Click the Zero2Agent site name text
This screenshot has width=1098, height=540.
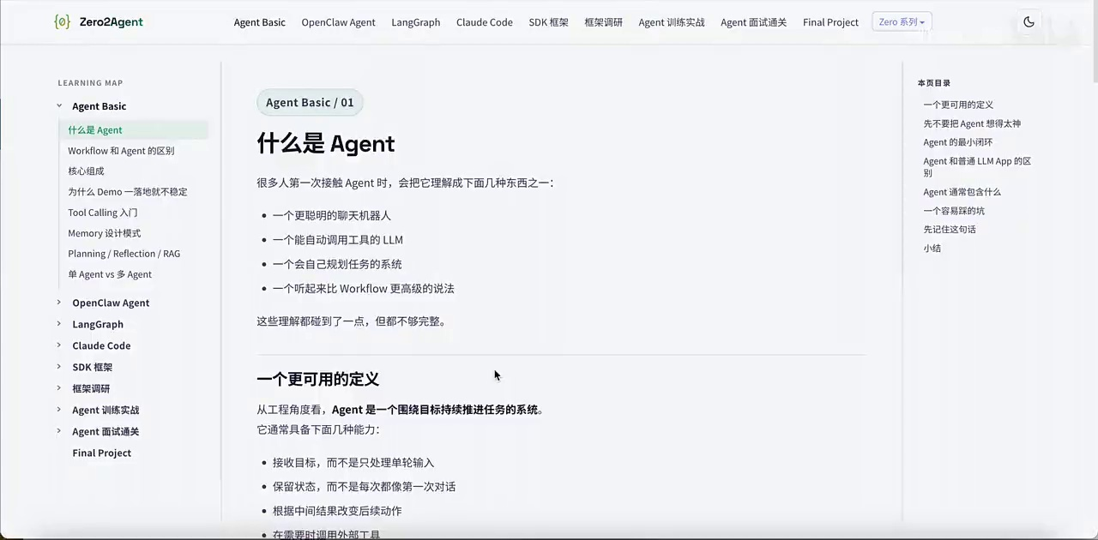(x=110, y=22)
